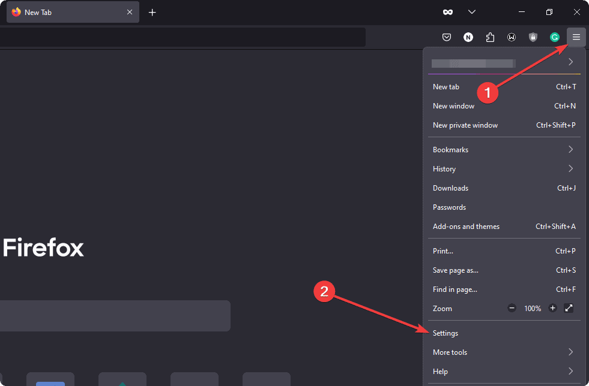Select Settings from the menu
The image size is (589, 386).
coord(446,333)
